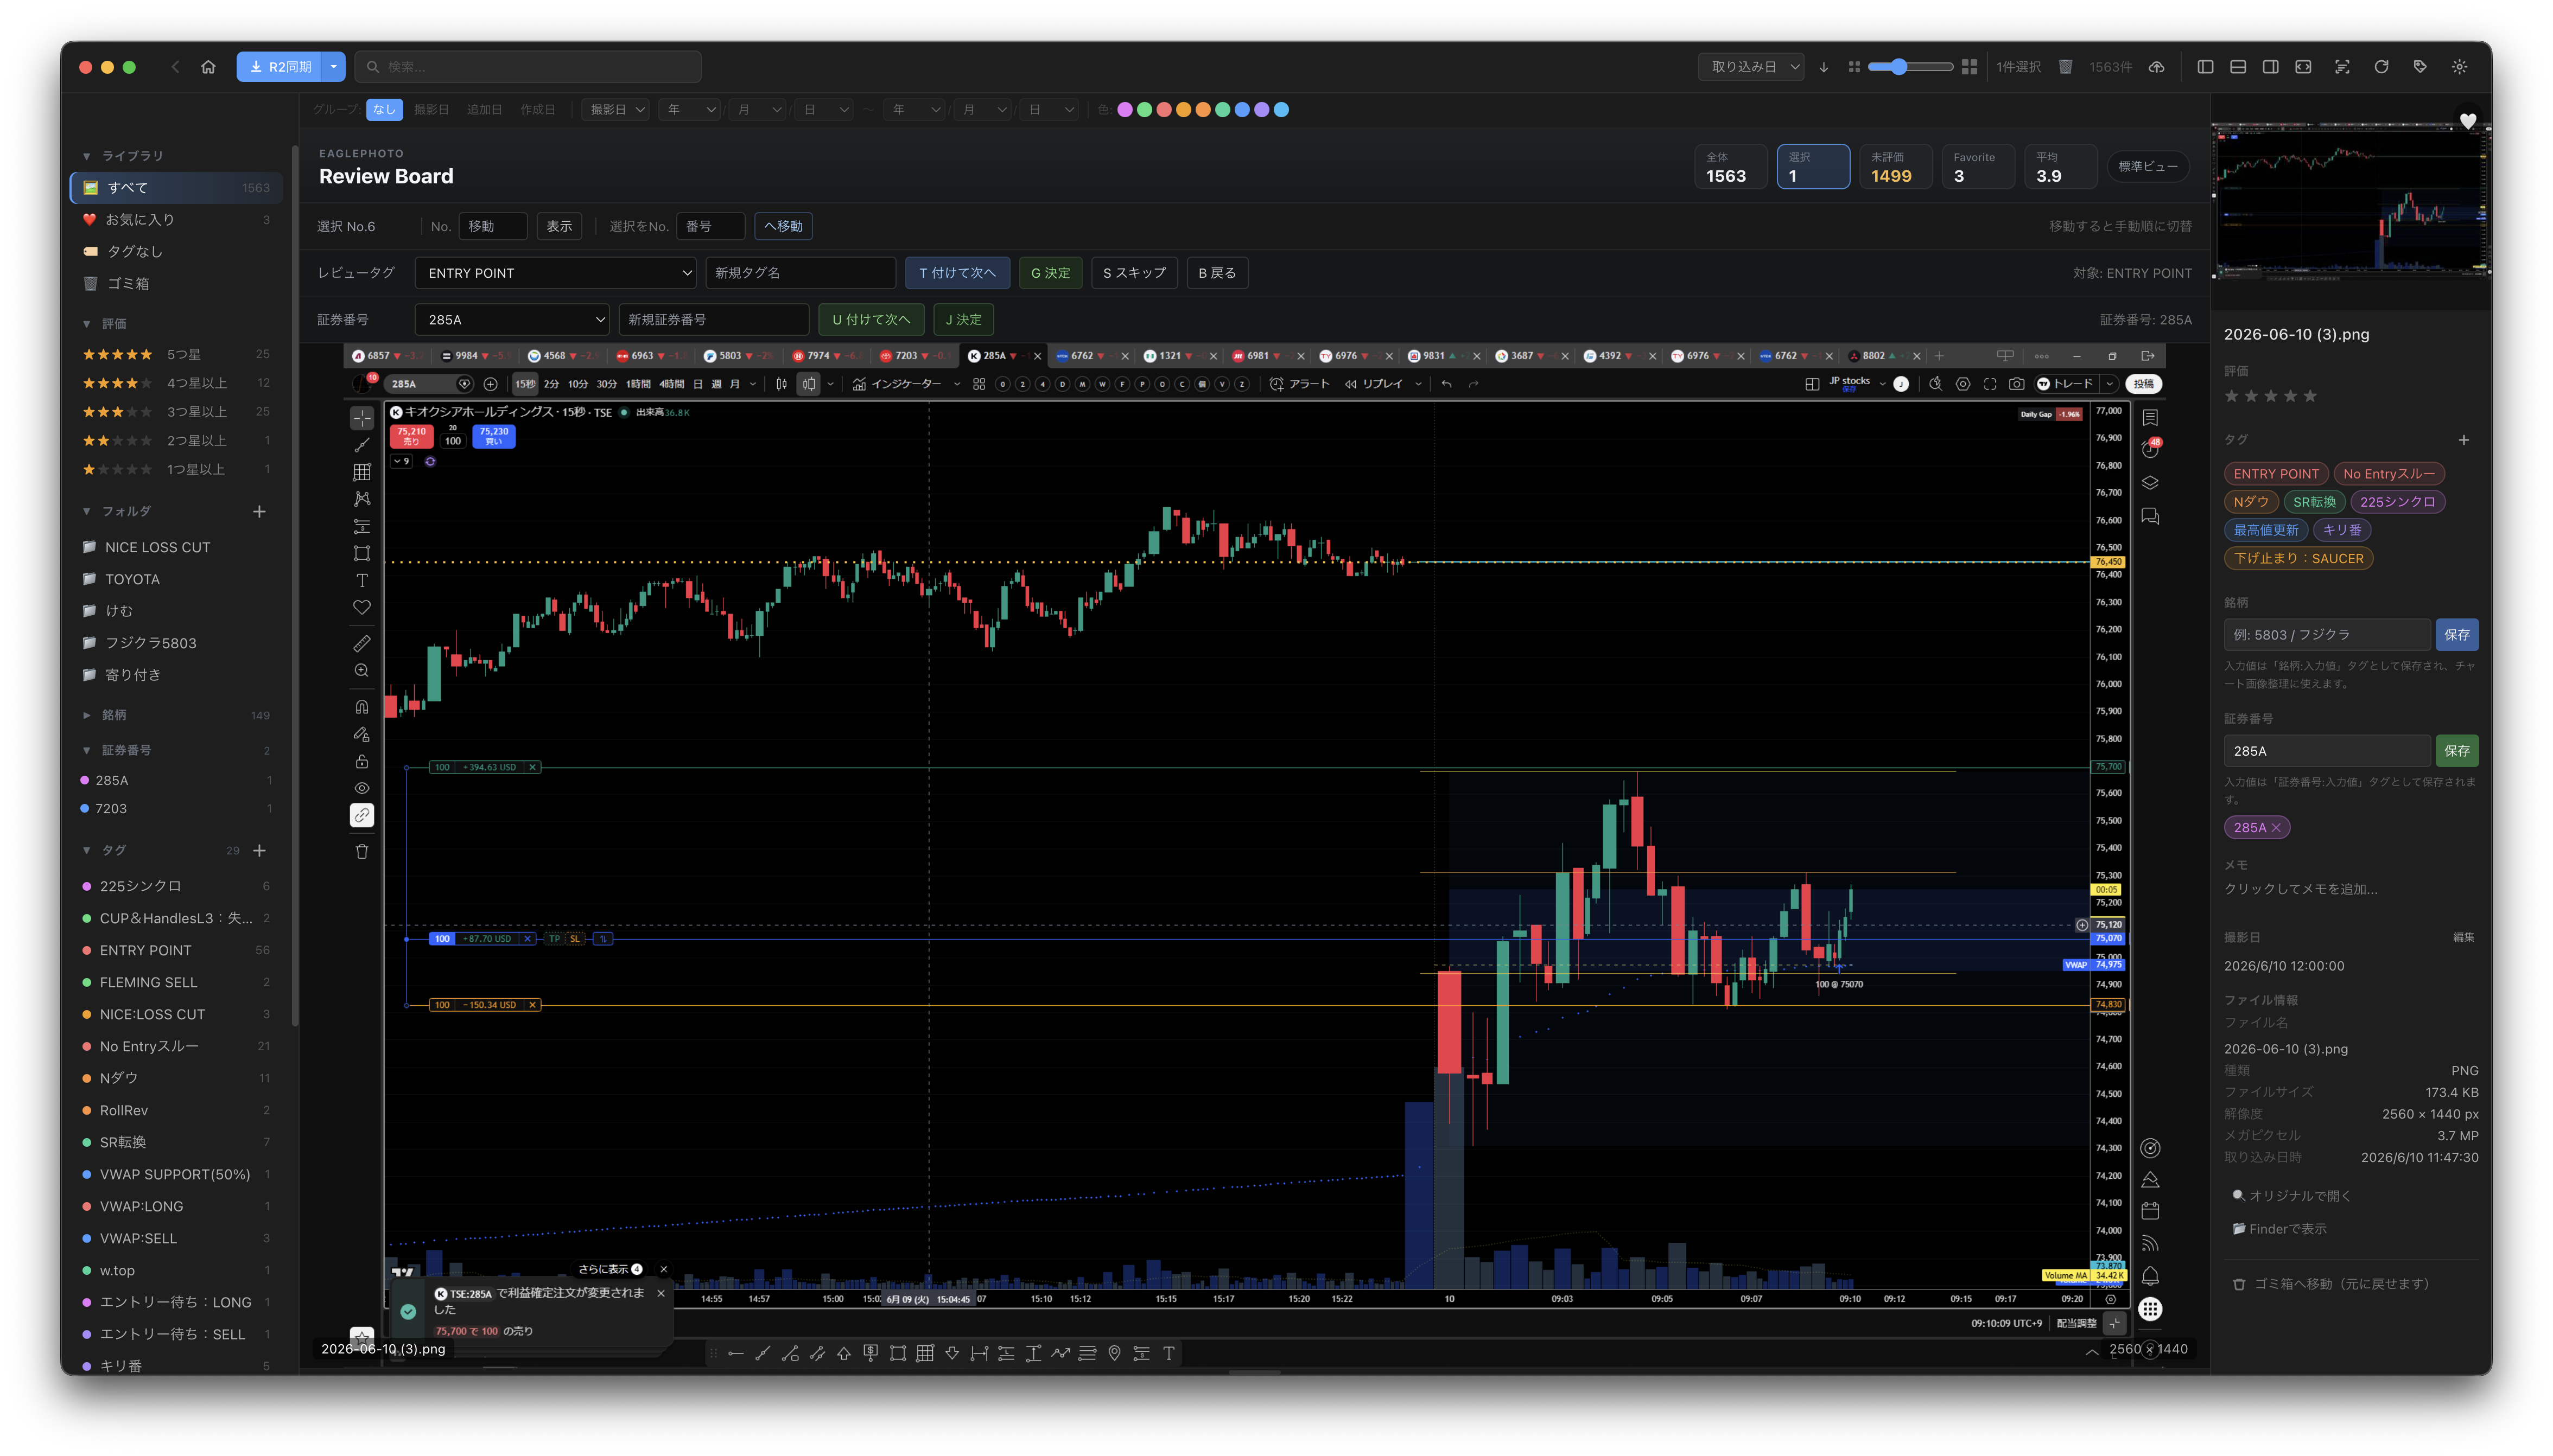Select the ENTRY POINT tag in sidebar
The height and width of the screenshot is (1456, 2553).
176,950
